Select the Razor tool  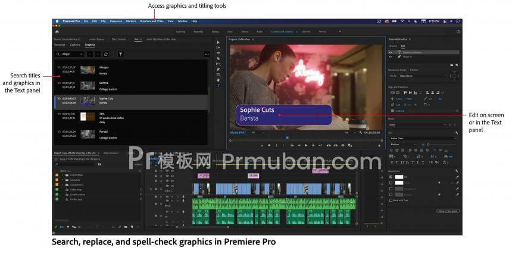218,58
